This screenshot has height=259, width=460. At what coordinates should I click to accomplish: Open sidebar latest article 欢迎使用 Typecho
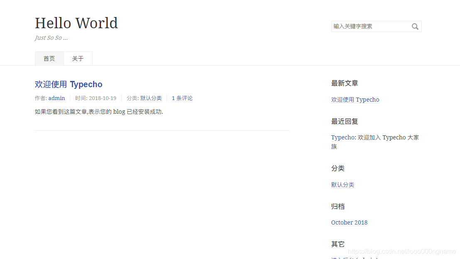click(x=355, y=100)
